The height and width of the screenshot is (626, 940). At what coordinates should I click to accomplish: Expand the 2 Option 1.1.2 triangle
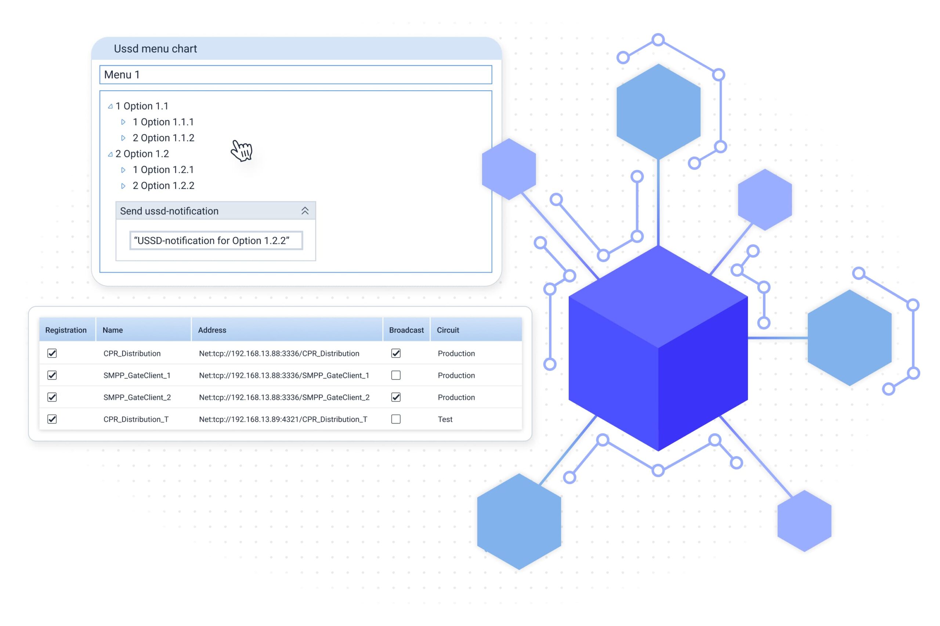(x=123, y=138)
